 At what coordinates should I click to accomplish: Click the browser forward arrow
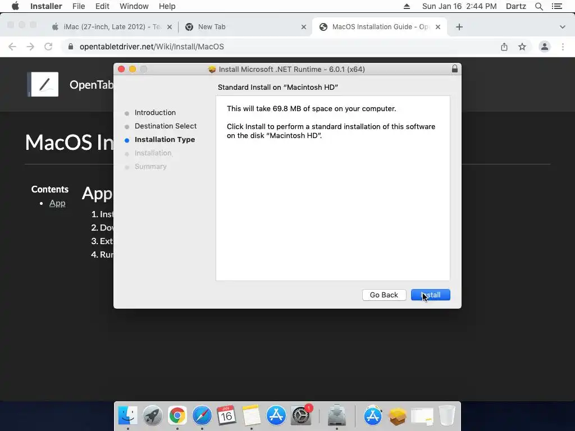(x=30, y=47)
